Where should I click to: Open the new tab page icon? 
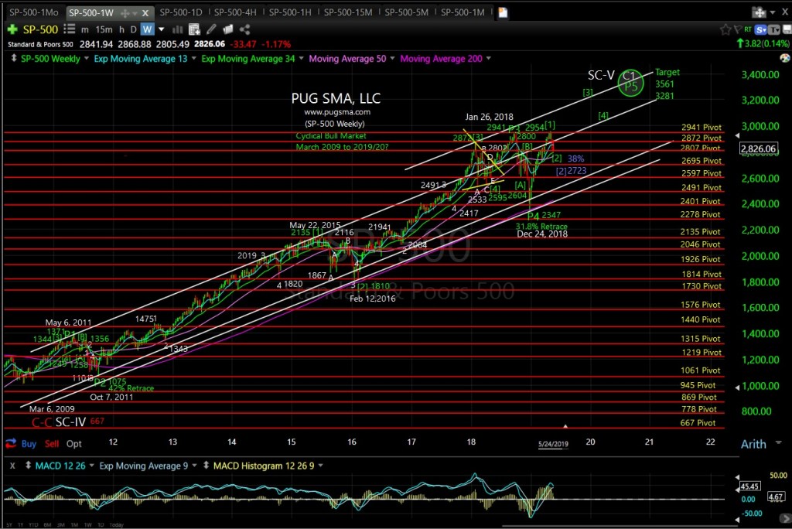[x=503, y=12]
